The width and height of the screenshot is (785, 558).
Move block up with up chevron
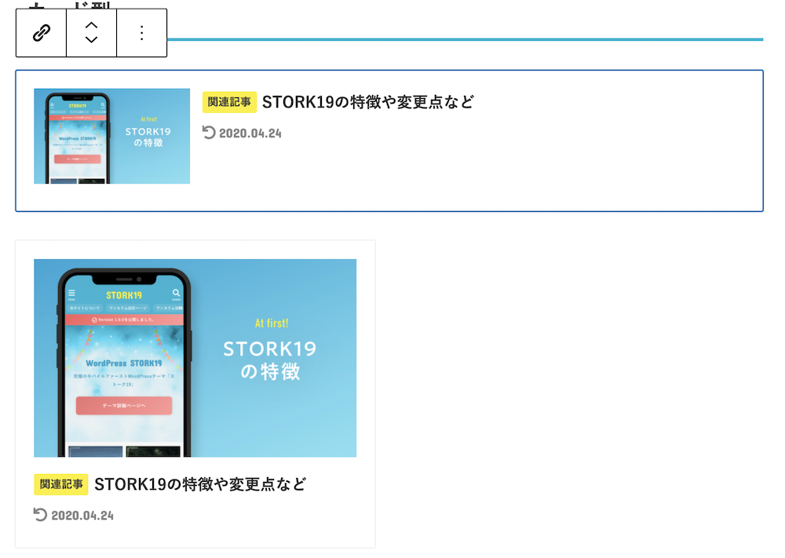point(91,25)
